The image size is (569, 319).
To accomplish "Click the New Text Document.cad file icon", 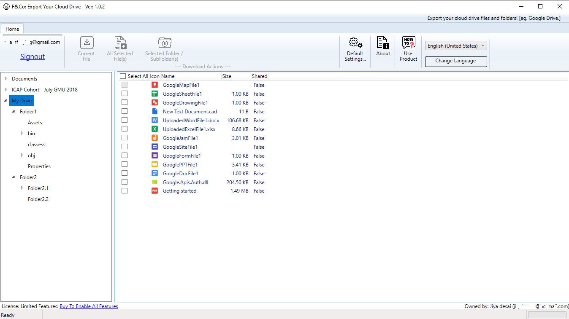I will 154,112.
